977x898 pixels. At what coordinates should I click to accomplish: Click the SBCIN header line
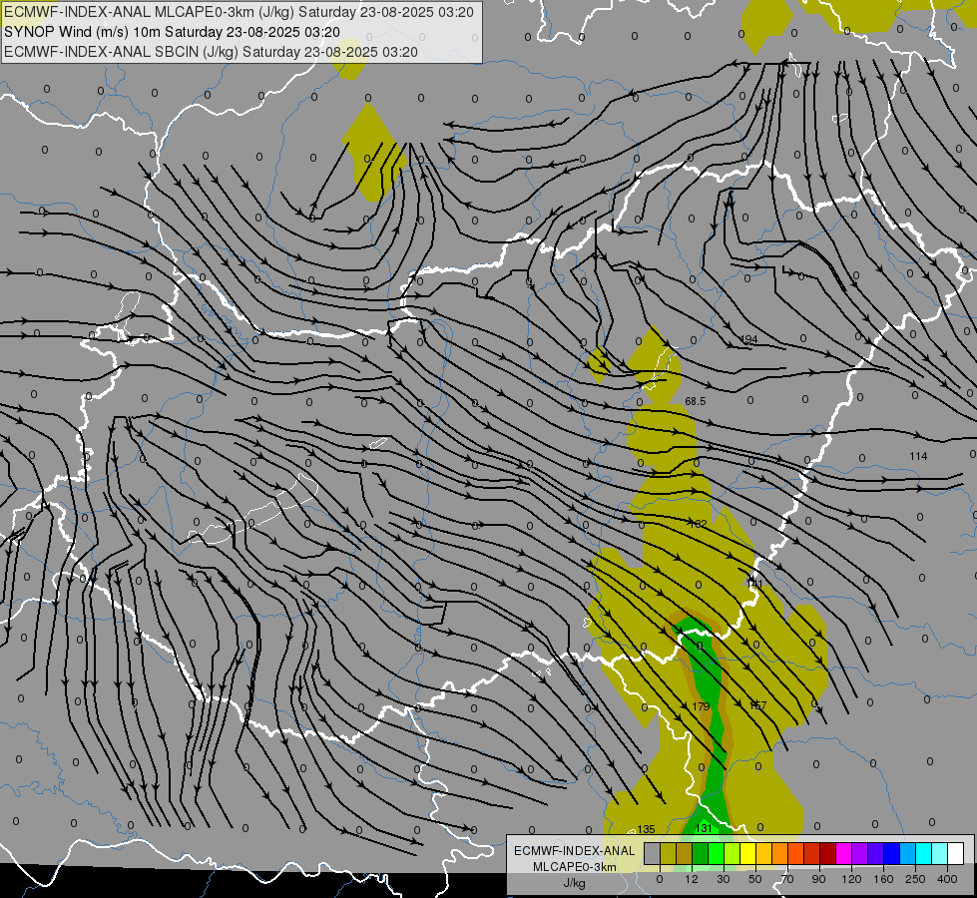tap(211, 52)
